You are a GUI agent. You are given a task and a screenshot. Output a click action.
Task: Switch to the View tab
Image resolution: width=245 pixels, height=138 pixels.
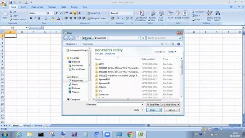[85, 7]
